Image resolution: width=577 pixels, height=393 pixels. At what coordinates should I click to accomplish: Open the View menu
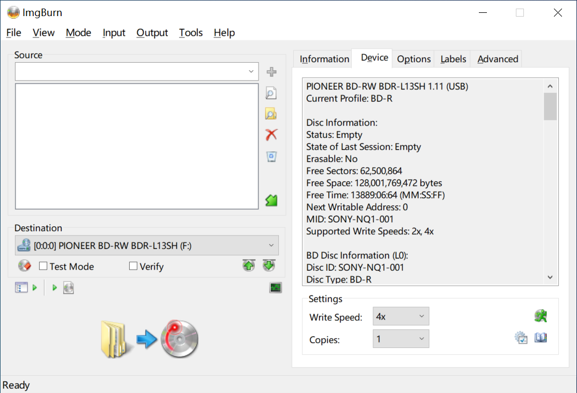click(43, 33)
